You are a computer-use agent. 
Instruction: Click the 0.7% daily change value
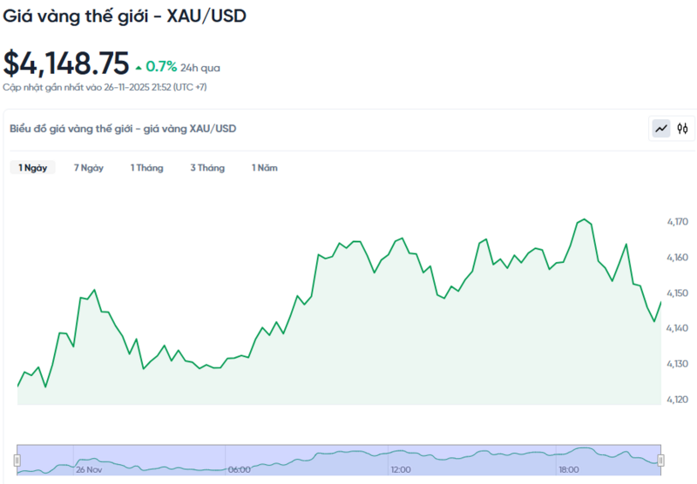tap(161, 66)
